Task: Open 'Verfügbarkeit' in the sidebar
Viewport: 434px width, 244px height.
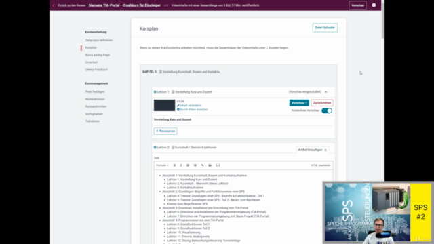Action: pos(94,114)
